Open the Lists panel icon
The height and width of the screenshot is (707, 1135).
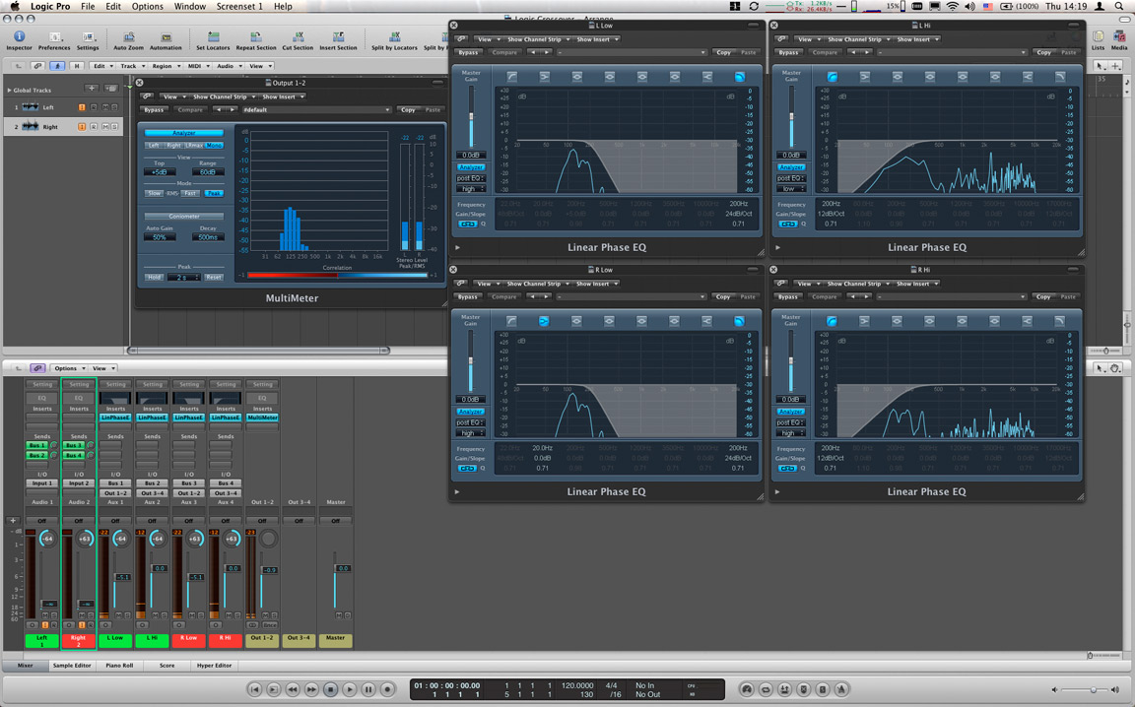click(1099, 40)
